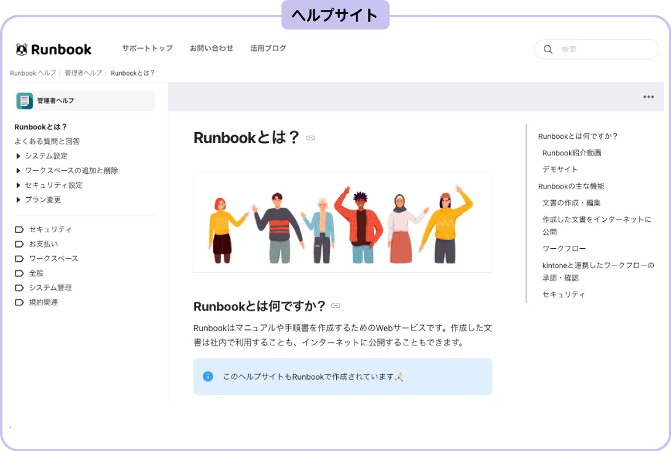The height and width of the screenshot is (451, 671).
Task: Click the tag icon beside セキュリティ
Action: (x=20, y=229)
